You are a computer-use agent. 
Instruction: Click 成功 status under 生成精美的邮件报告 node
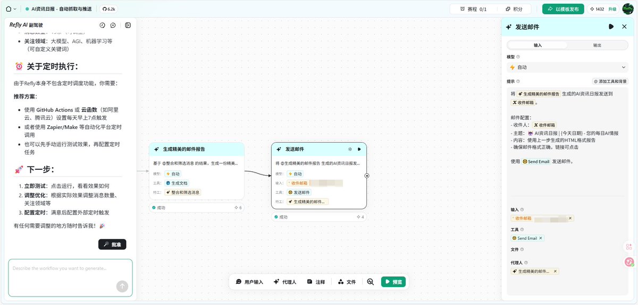pos(158,207)
